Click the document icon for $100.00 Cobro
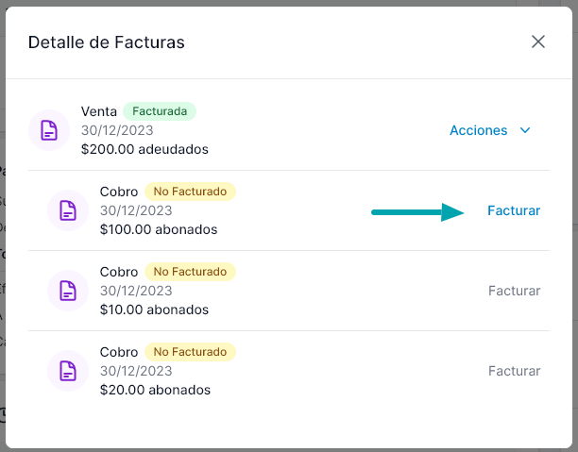The image size is (578, 452). click(x=67, y=210)
